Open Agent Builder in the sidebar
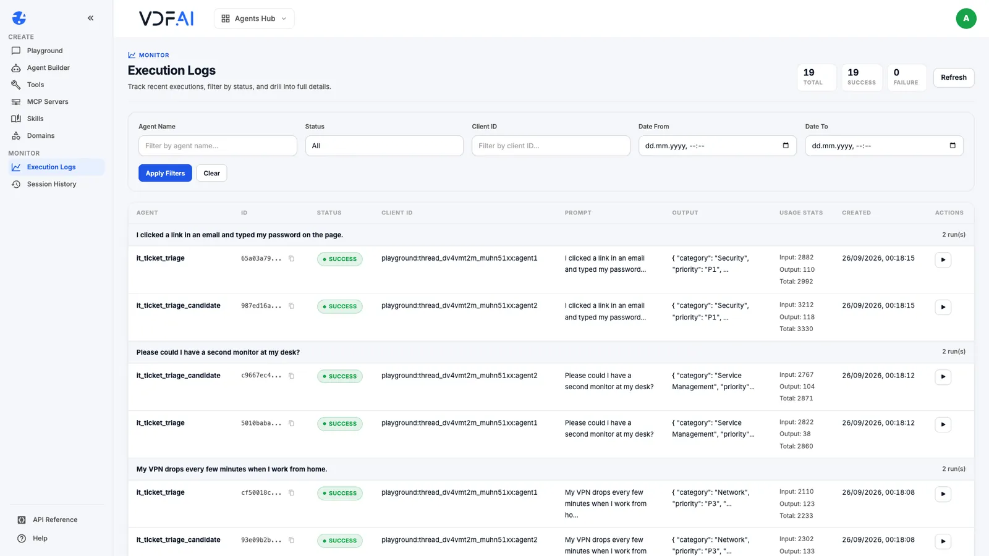The image size is (989, 556). [56, 68]
